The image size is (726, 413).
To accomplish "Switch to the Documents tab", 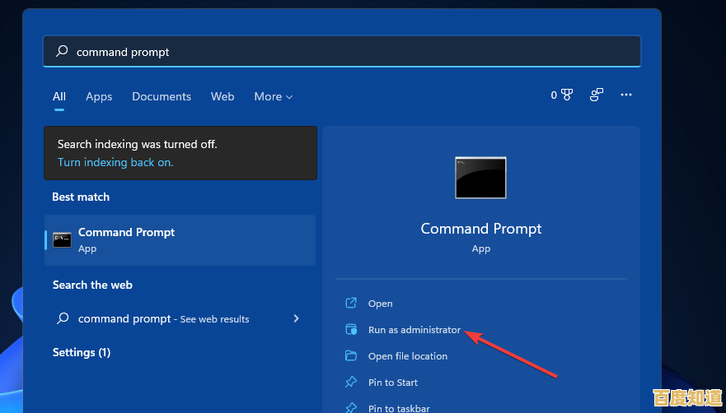I will pyautogui.click(x=162, y=97).
